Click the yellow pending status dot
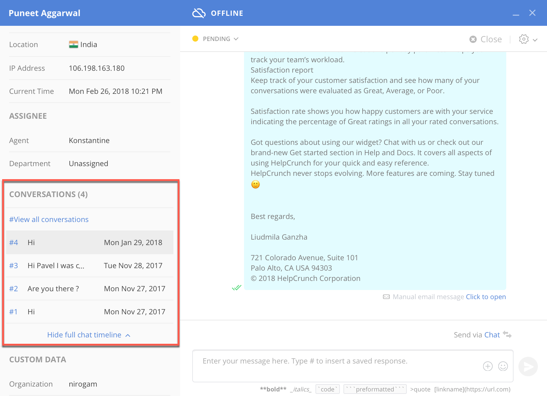This screenshot has width=547, height=396. coord(195,39)
